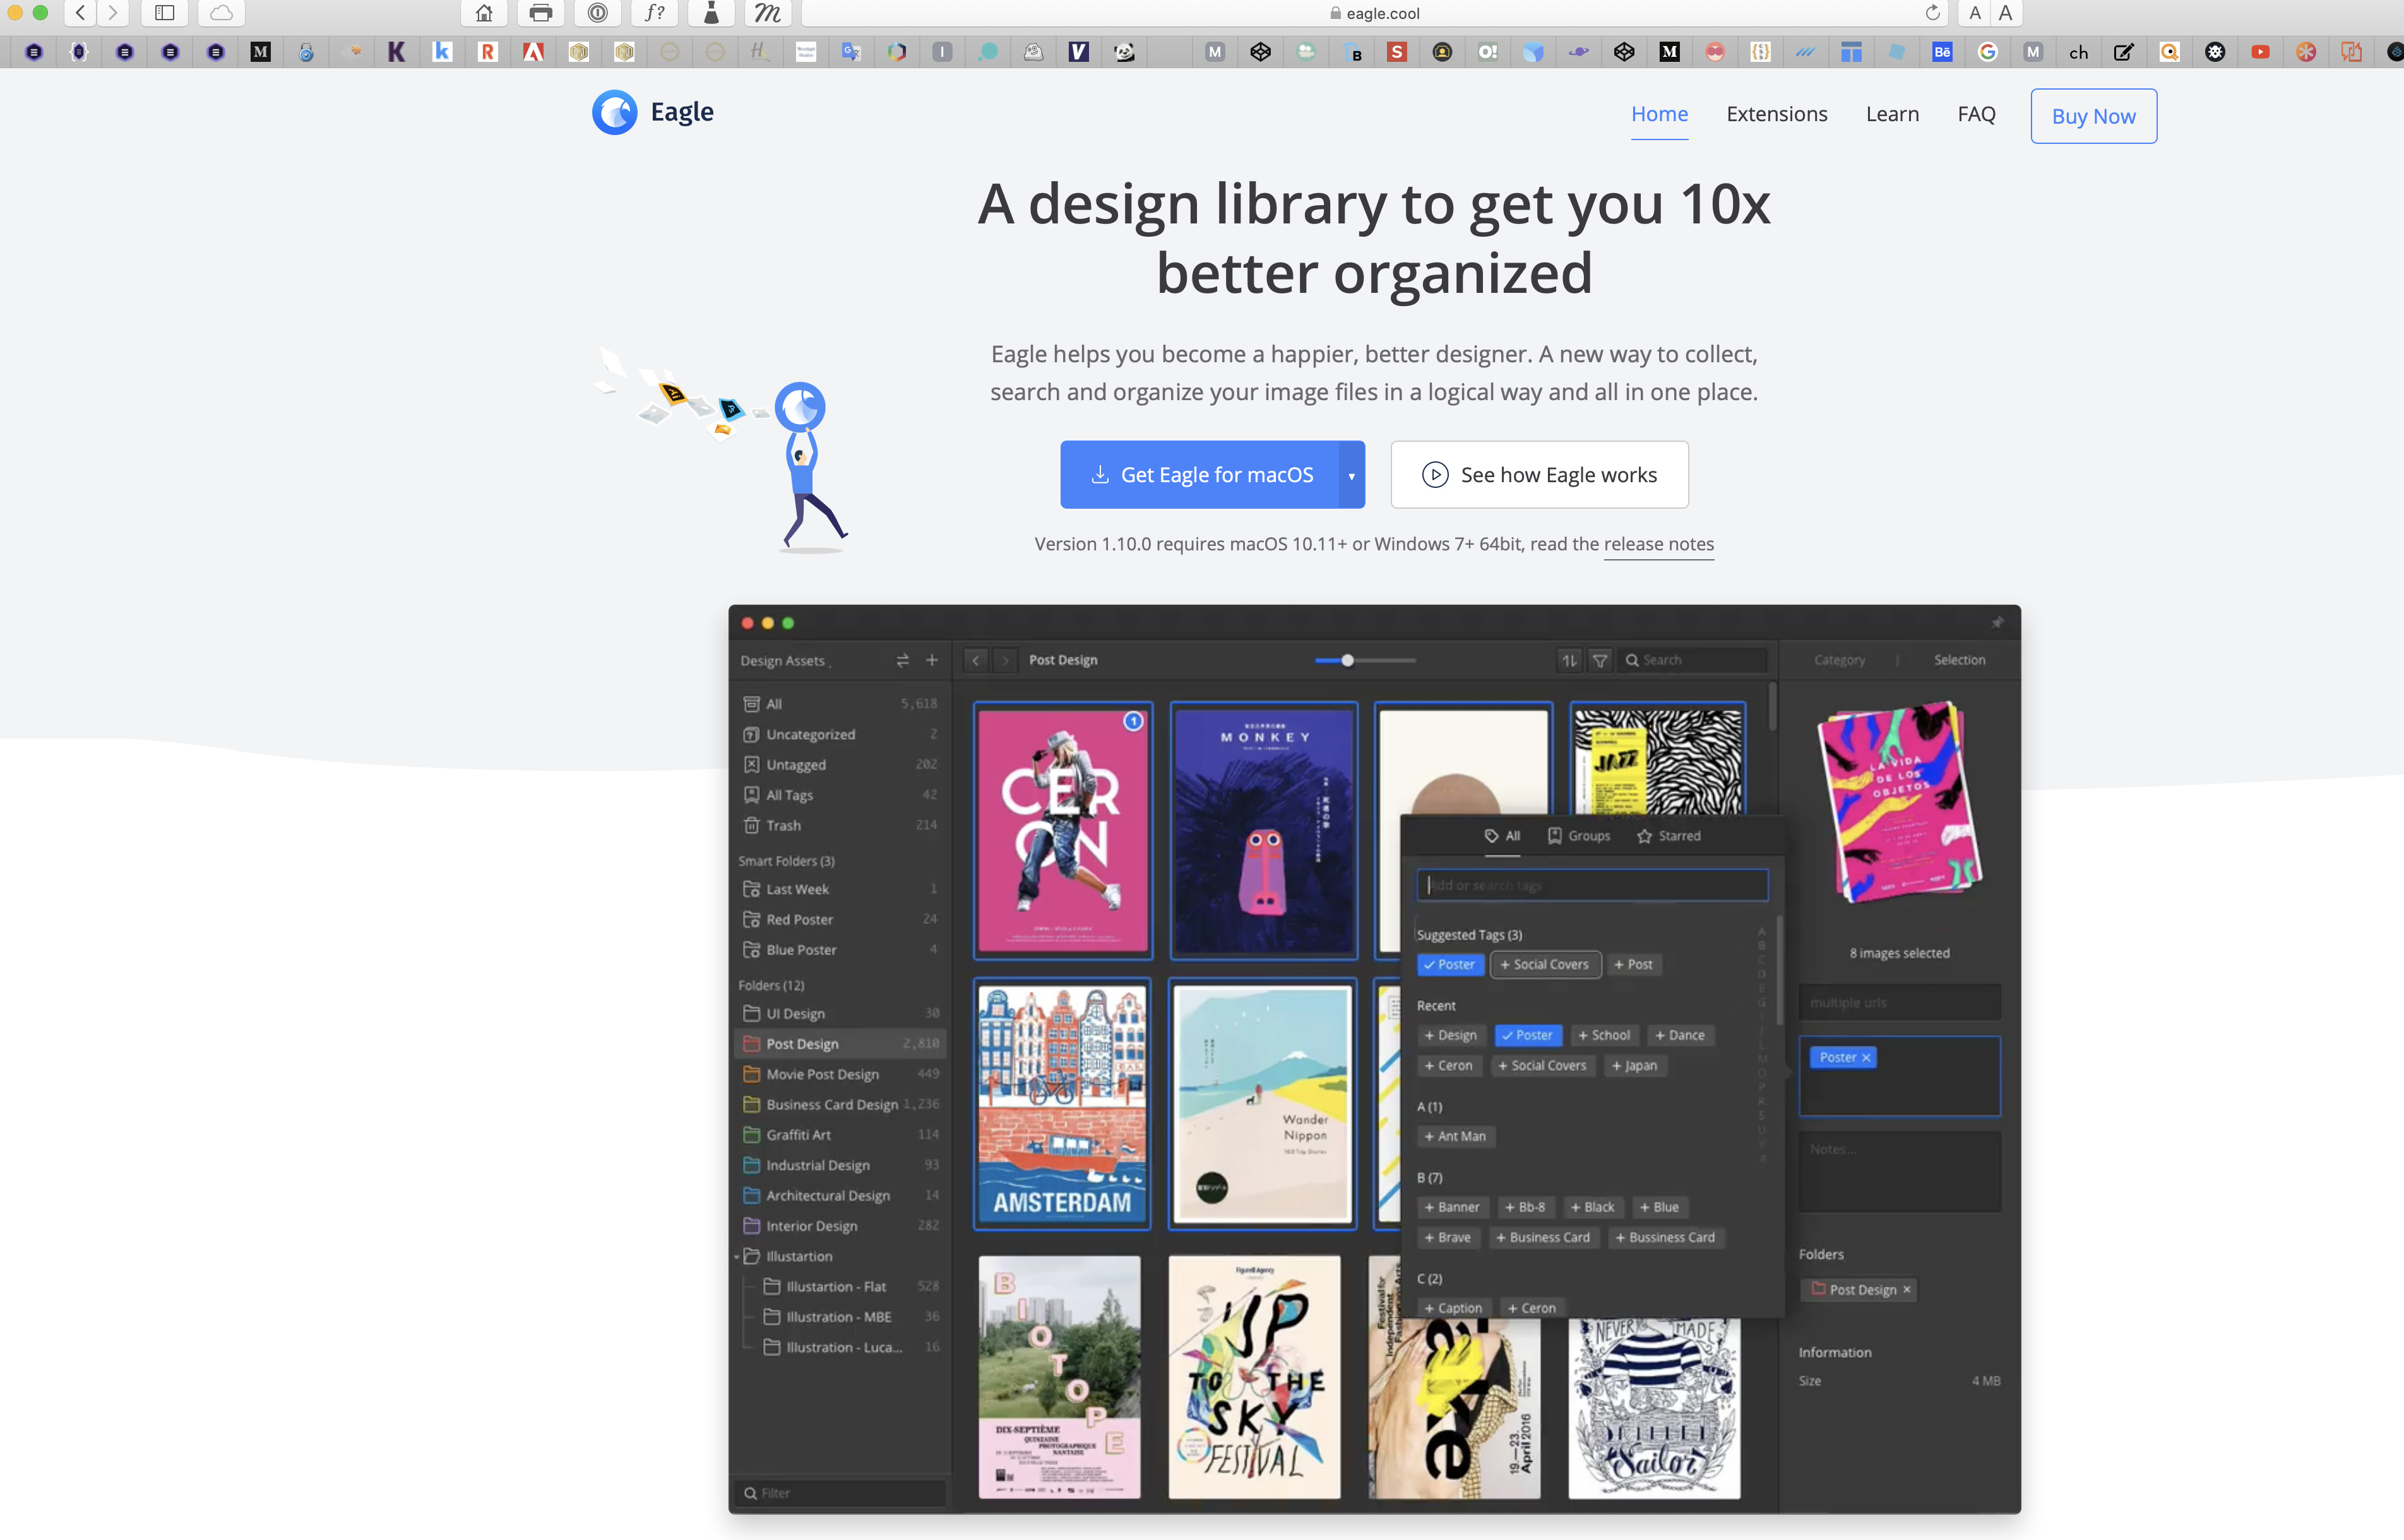Toggle the School tag under Recent
Screen dimensions: 2404x1540
point(1604,1035)
